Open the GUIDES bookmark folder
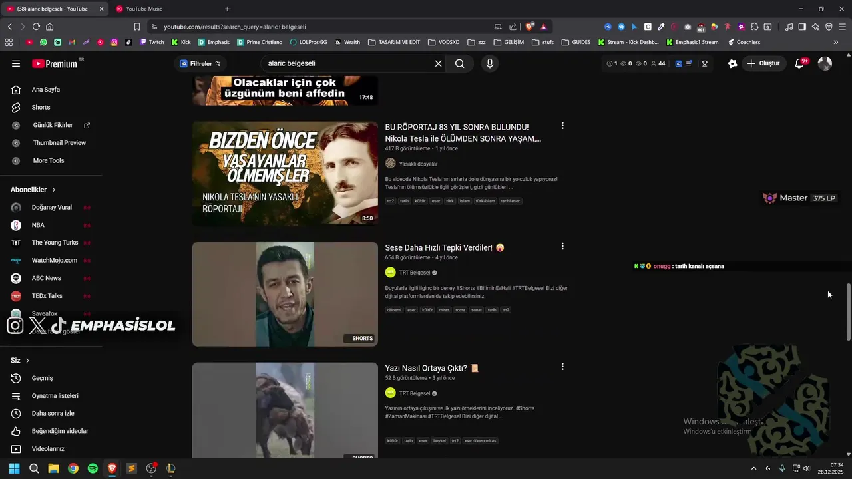852x479 pixels. tap(576, 42)
